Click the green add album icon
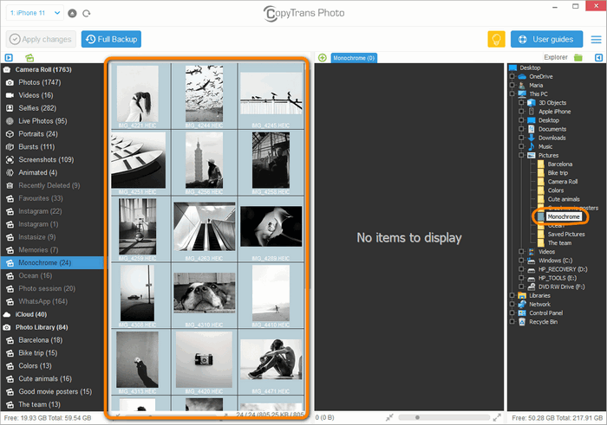This screenshot has width=607, height=425. tap(29, 58)
